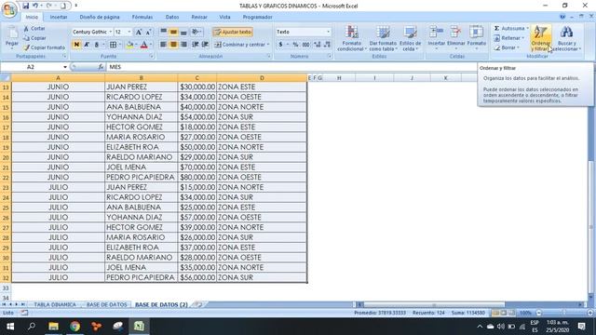This screenshot has width=596, height=335.
Task: Toggle underline S formatting
Action: click(97, 45)
